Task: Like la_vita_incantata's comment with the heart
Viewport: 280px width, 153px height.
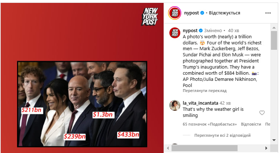Action: [x=262, y=113]
